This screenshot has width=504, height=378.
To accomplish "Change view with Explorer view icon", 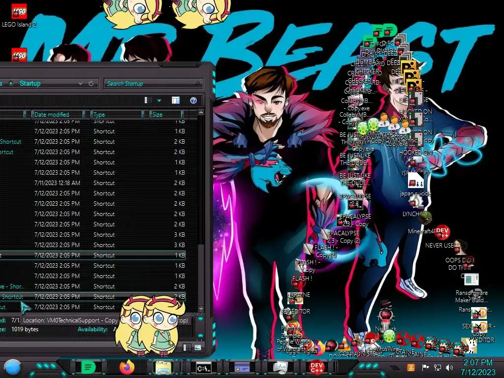I will 149,100.
